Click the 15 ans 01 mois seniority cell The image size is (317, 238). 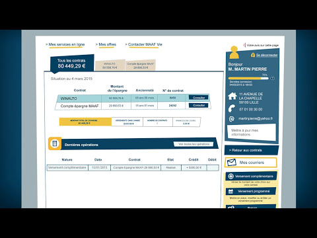coord(145,106)
